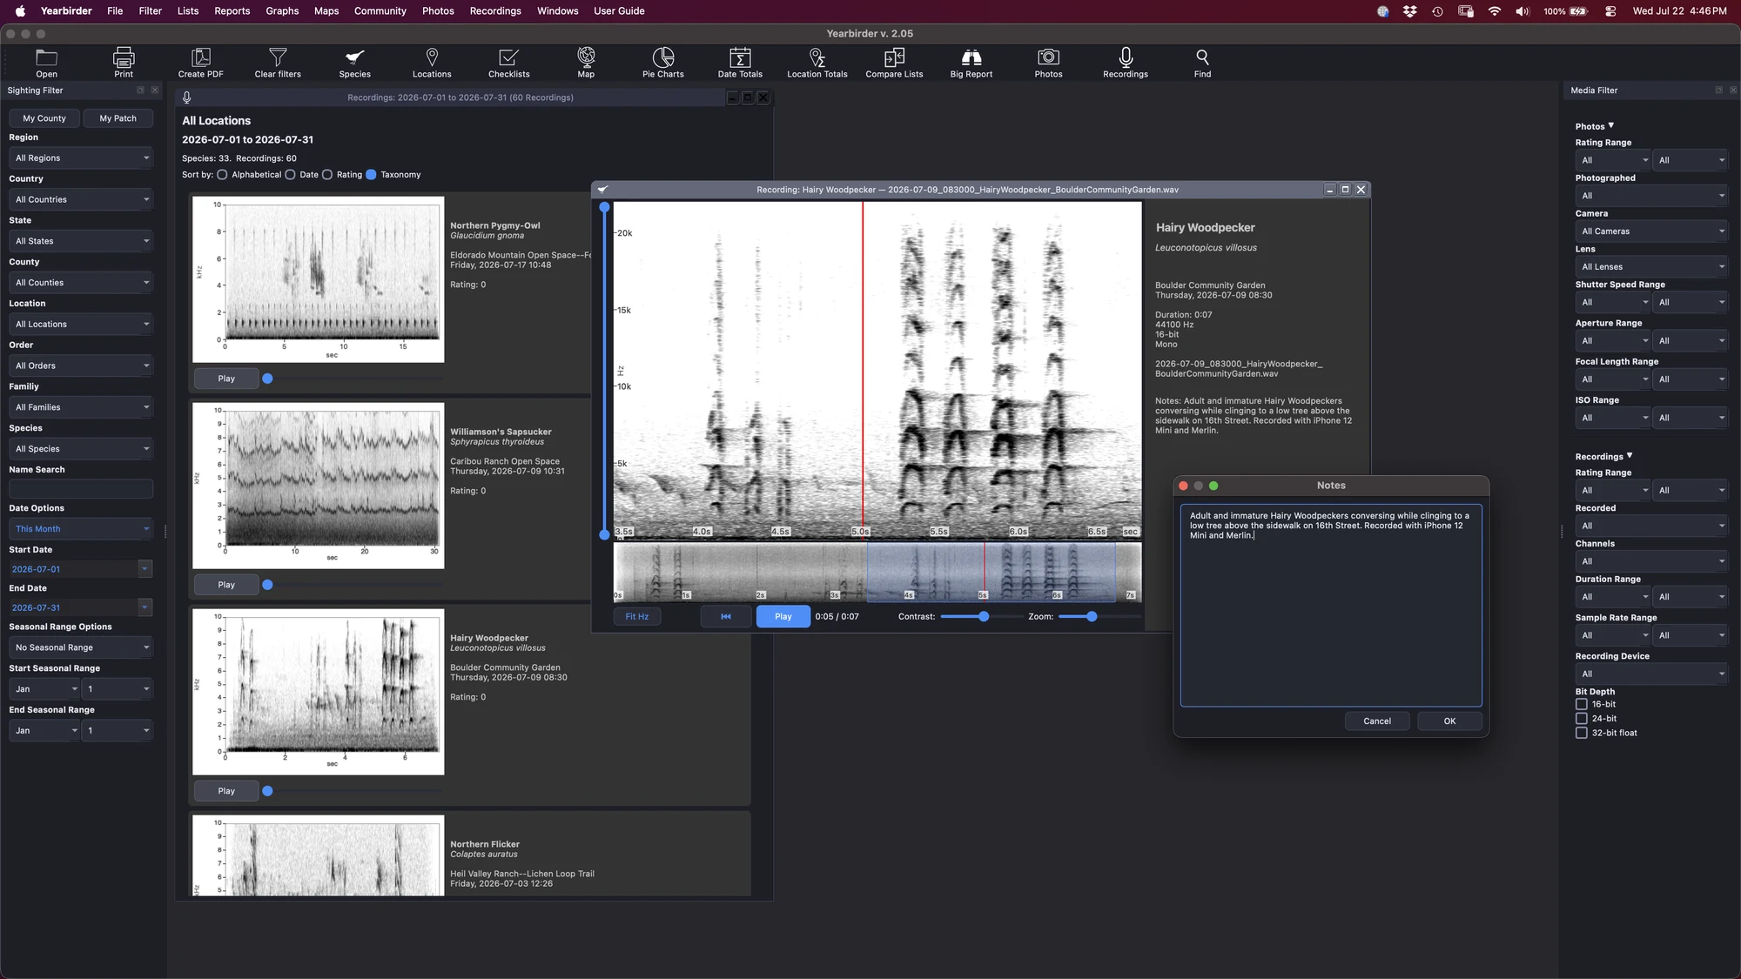
Task: Open the All Countries dropdown
Action: pos(81,200)
